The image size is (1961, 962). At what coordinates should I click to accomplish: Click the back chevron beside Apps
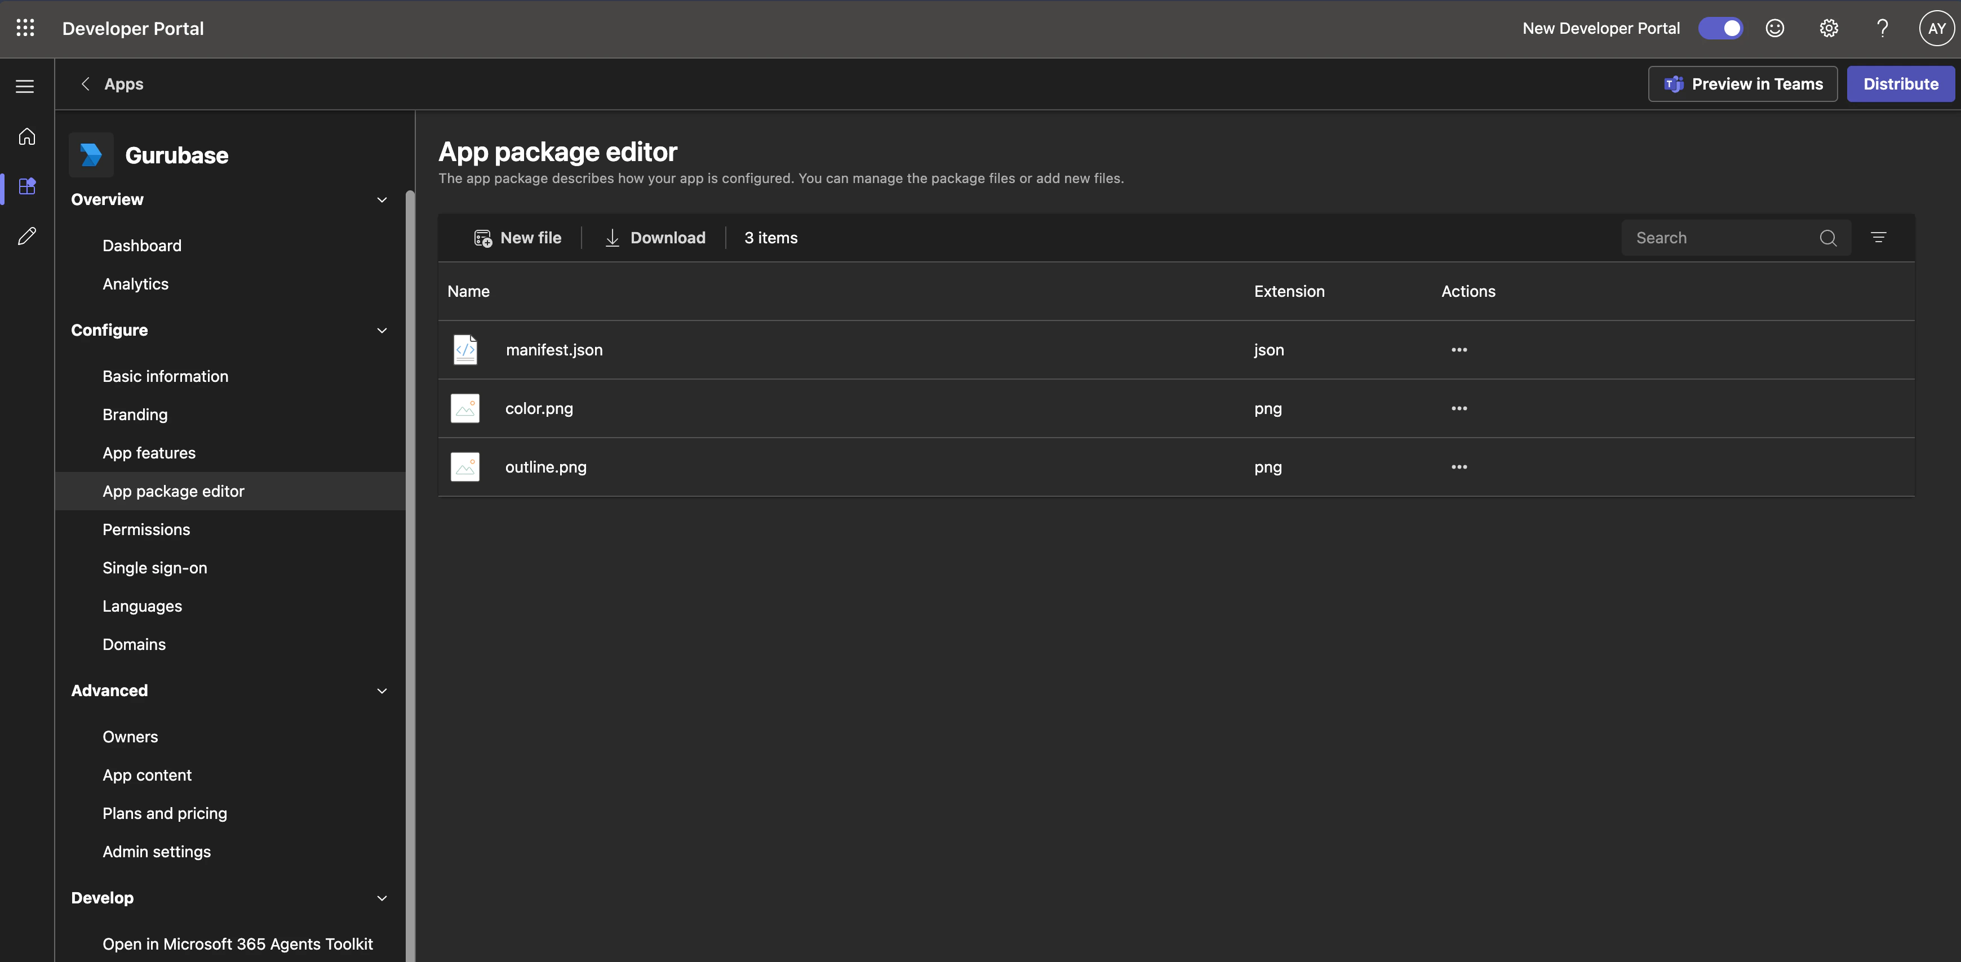(x=85, y=84)
